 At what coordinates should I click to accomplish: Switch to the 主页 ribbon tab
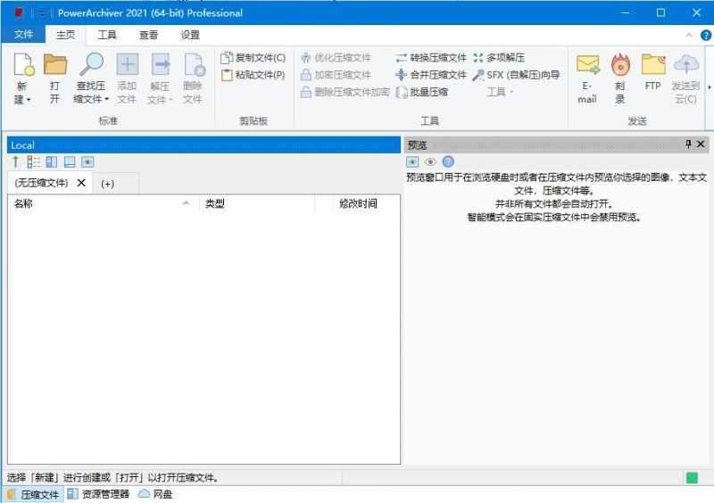65,35
